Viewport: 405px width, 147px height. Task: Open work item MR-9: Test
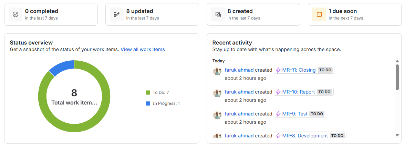coord(295,114)
